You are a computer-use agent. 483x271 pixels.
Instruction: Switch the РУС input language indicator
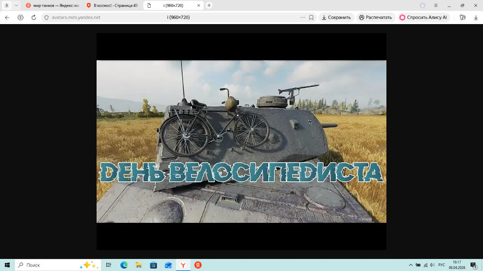442,265
